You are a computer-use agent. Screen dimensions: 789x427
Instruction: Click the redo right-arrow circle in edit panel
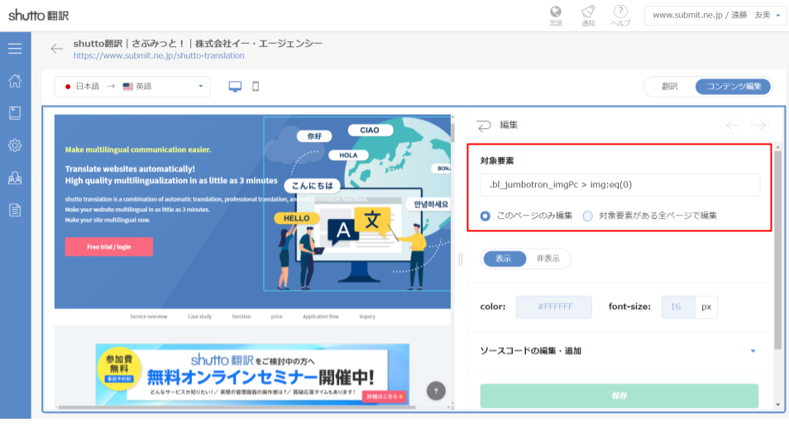tap(760, 125)
